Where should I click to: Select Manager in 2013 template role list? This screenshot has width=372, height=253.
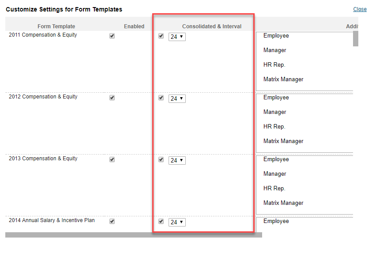(x=274, y=174)
